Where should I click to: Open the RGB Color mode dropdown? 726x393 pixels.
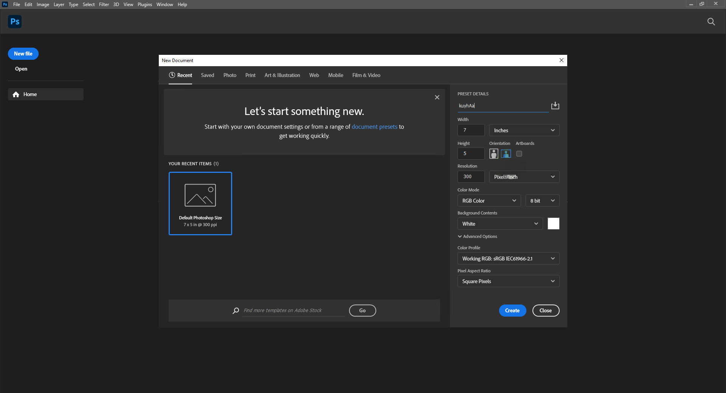tap(489, 200)
